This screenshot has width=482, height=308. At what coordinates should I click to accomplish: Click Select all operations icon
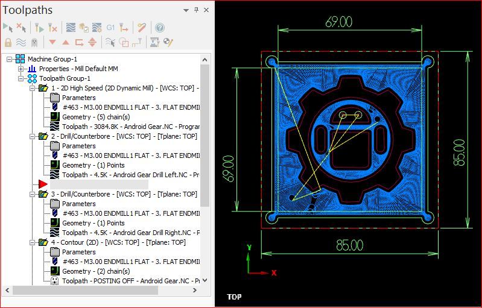click(8, 28)
